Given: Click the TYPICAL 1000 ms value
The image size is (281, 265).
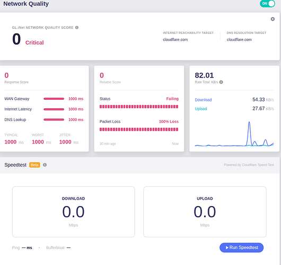Looking at the screenshot, I should click(14, 142).
